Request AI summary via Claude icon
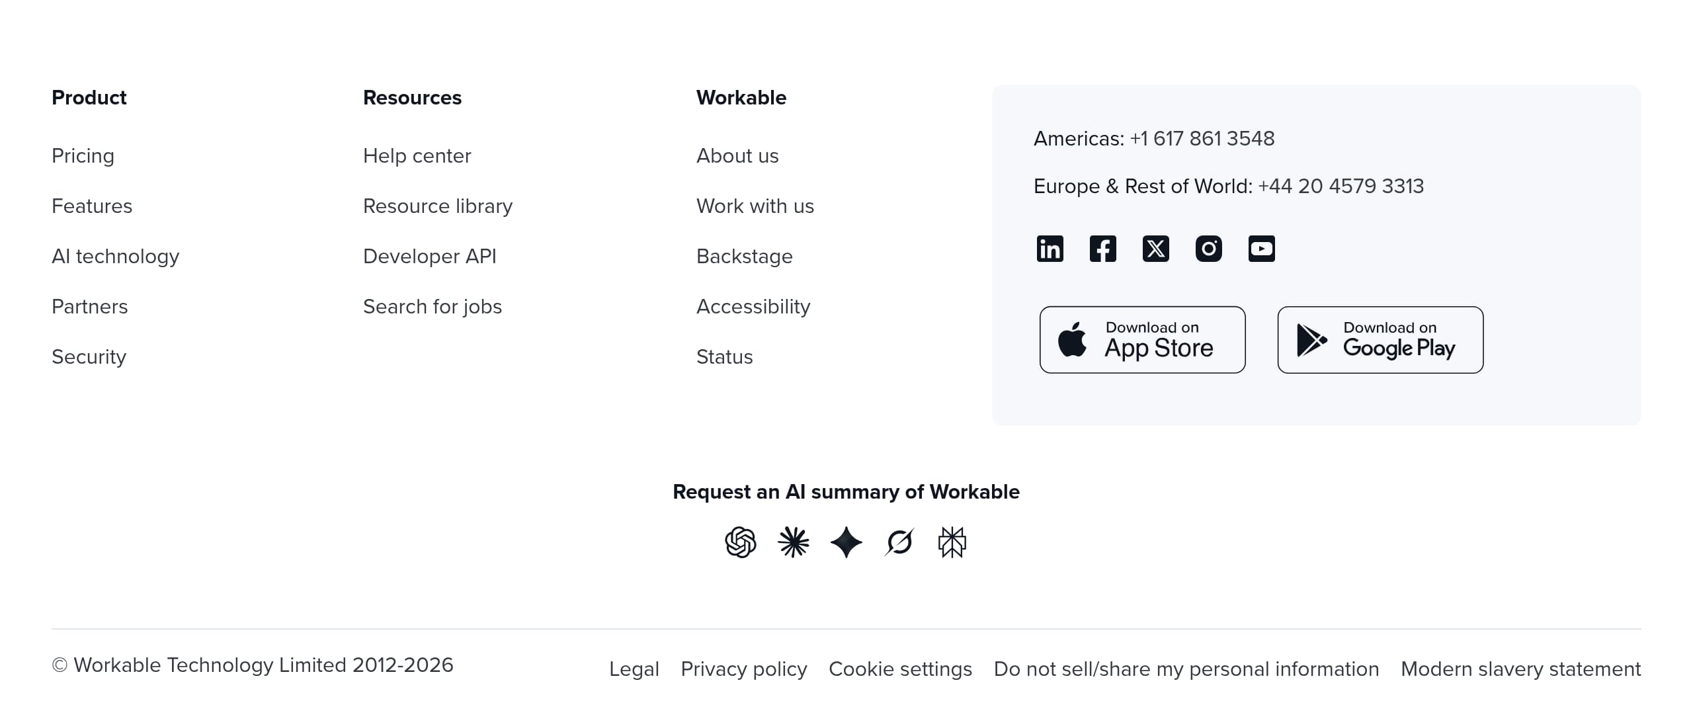Screen dimensions: 1693x705 tap(794, 542)
